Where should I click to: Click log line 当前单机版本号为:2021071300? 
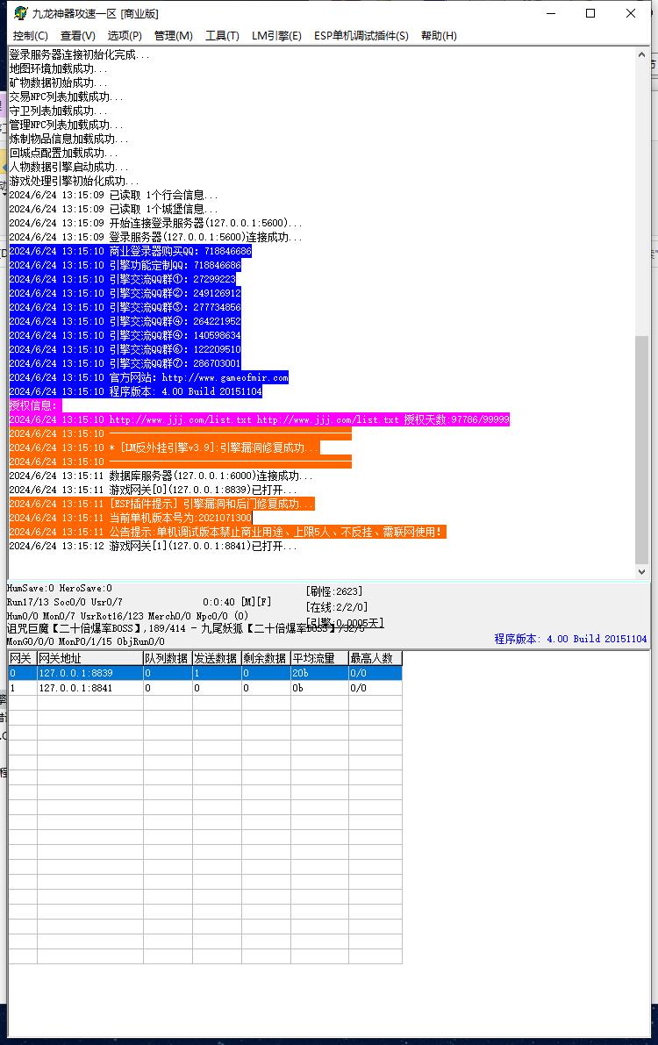point(130,518)
